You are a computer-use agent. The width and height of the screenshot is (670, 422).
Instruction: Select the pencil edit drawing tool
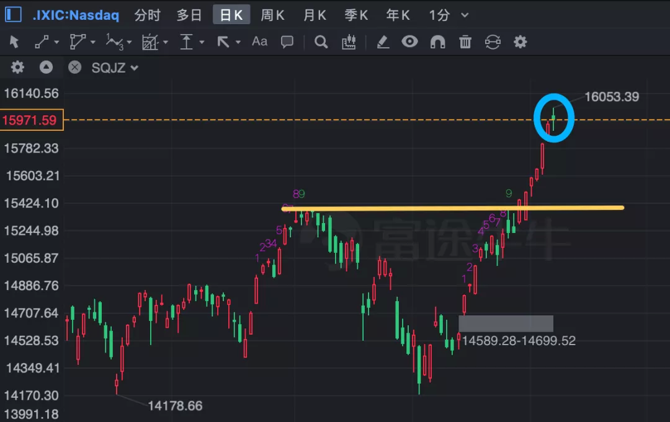(382, 42)
